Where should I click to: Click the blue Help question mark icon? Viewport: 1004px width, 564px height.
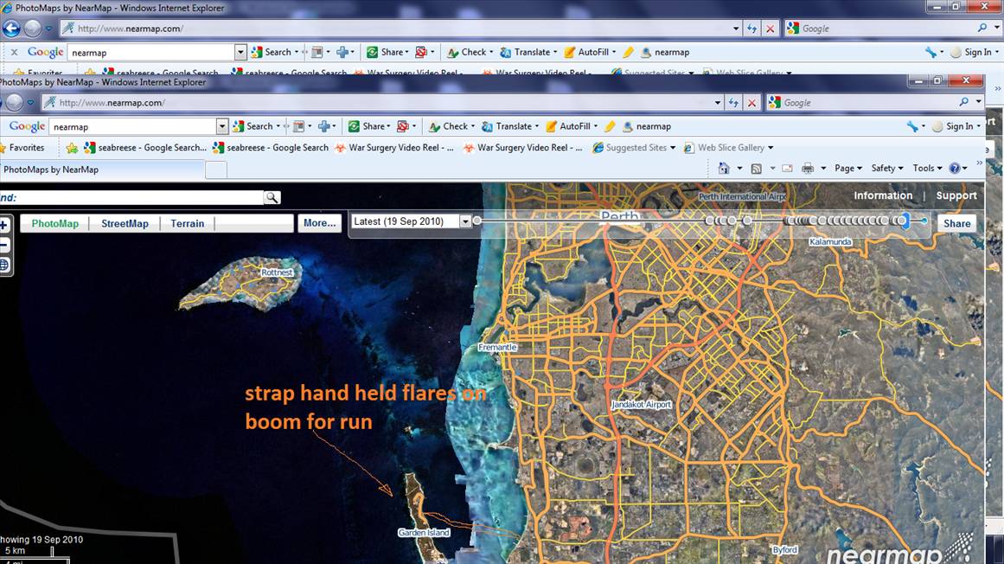pos(955,169)
